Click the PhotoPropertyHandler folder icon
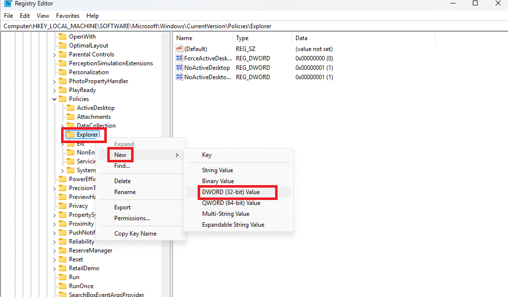This screenshot has height=297, width=508. [x=63, y=81]
